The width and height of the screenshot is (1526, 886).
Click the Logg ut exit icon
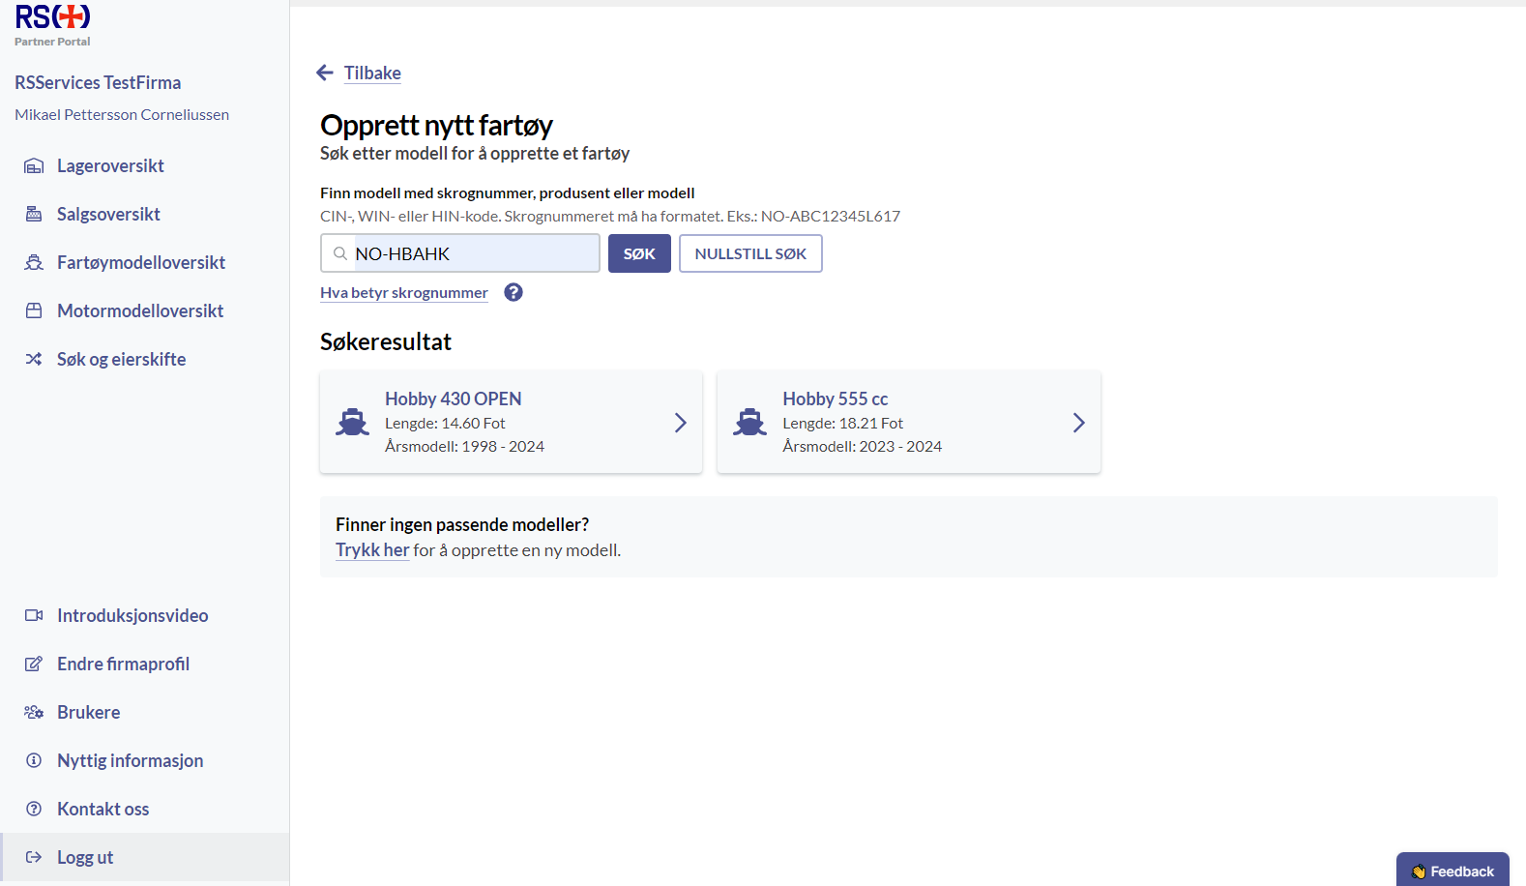34,857
